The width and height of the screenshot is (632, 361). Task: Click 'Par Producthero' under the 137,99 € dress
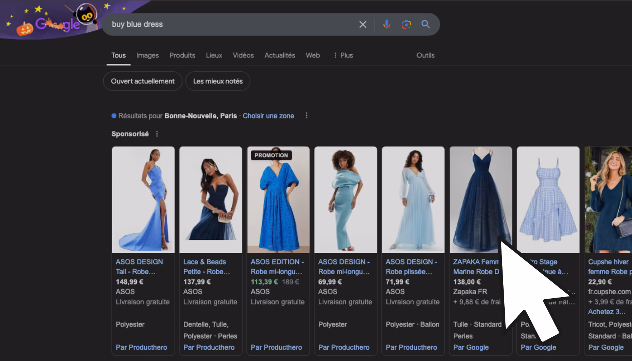coord(209,347)
